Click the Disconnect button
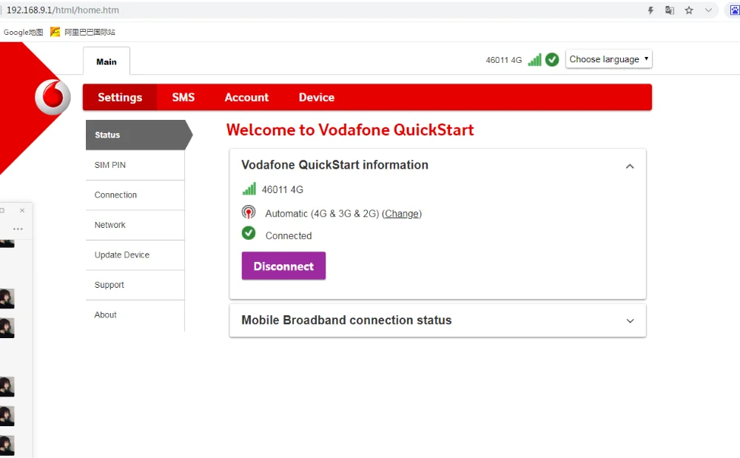 [x=283, y=266]
